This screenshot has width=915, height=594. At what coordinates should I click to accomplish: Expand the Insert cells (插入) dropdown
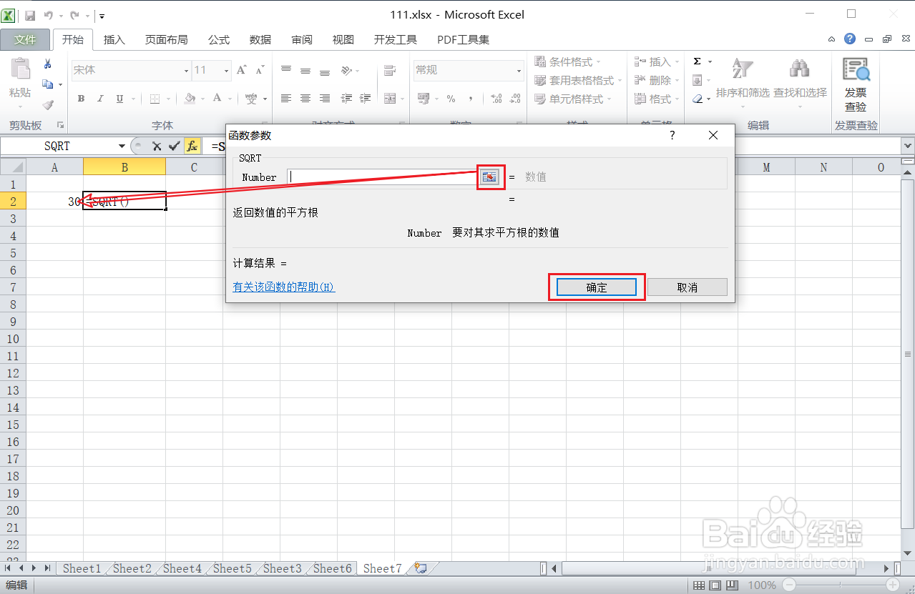(677, 61)
